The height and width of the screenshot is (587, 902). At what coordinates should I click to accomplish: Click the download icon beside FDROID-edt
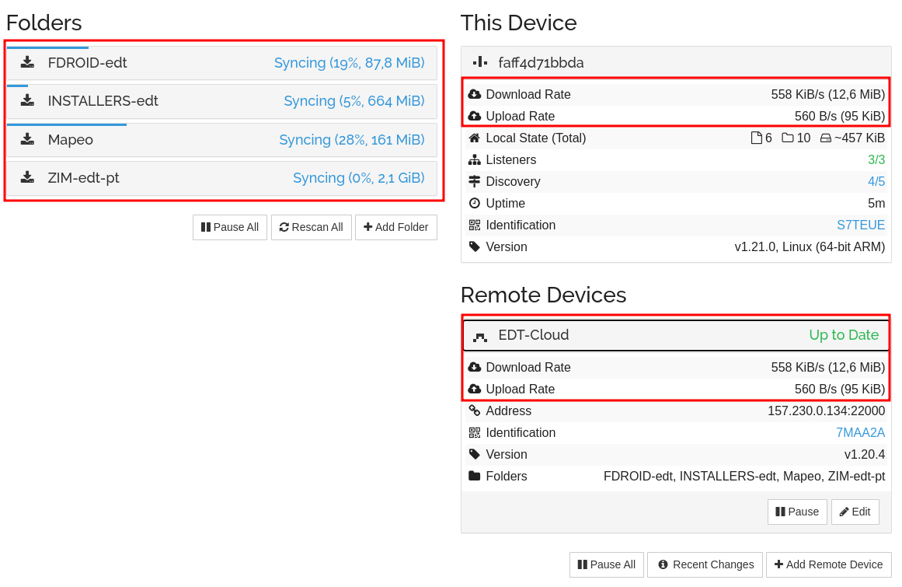point(27,62)
